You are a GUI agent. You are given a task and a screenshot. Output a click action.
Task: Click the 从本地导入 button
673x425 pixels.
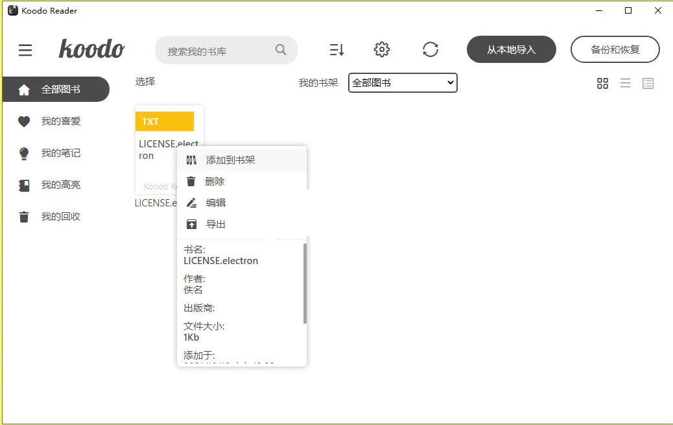pos(511,49)
